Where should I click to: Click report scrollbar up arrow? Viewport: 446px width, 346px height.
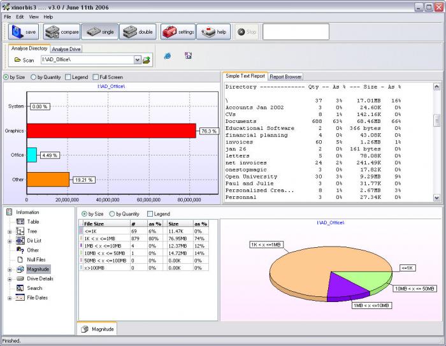(436, 87)
